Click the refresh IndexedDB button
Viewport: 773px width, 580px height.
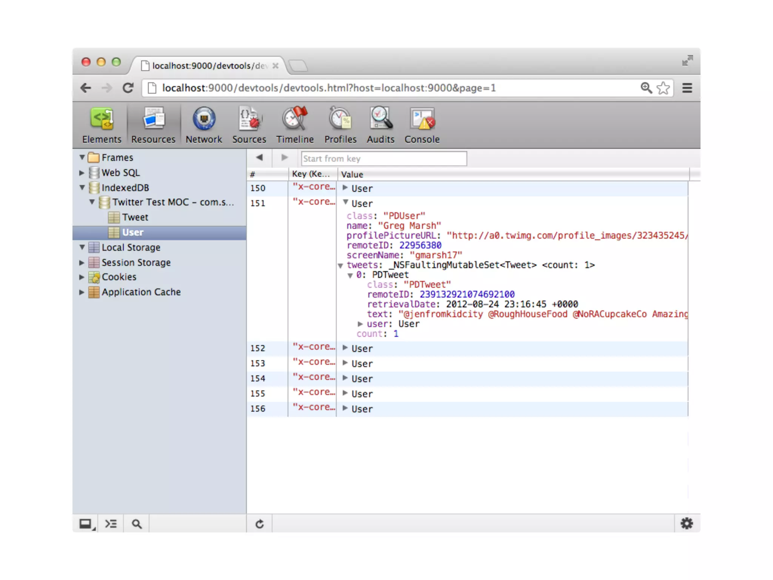click(x=259, y=524)
